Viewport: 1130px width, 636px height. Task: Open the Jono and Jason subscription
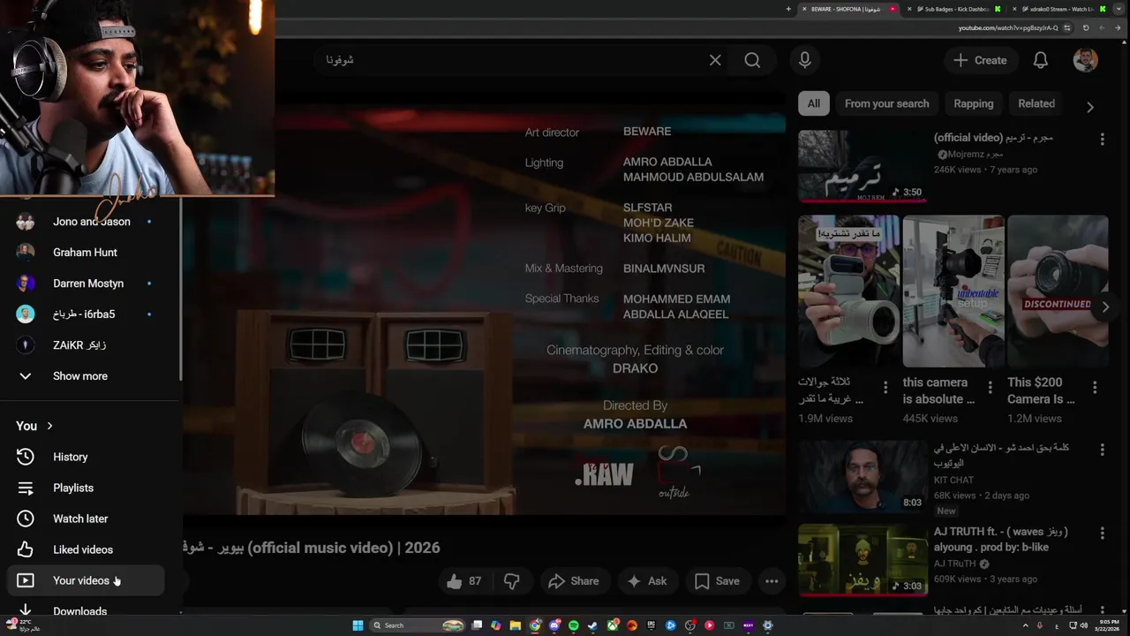(x=85, y=222)
